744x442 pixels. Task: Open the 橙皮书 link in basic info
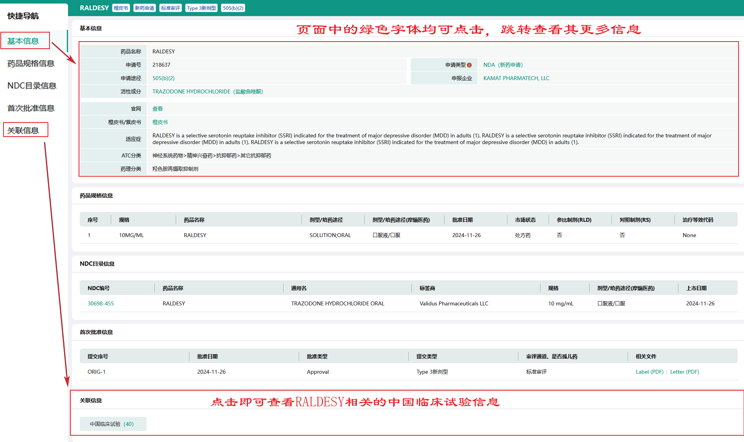pyautogui.click(x=160, y=122)
